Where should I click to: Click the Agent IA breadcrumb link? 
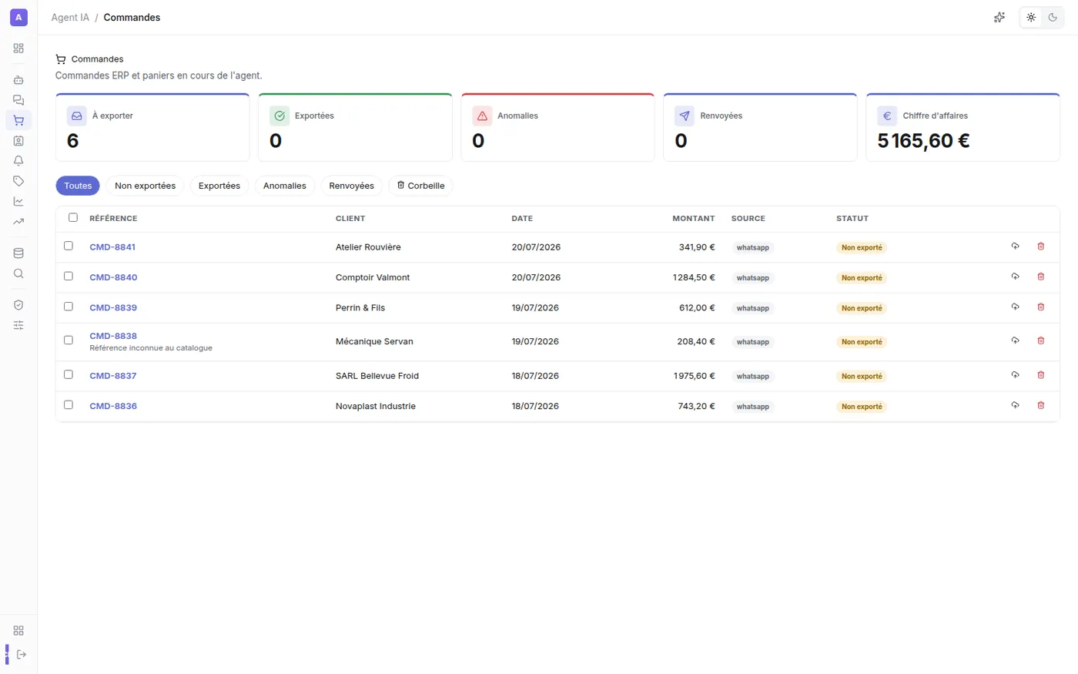(x=70, y=17)
